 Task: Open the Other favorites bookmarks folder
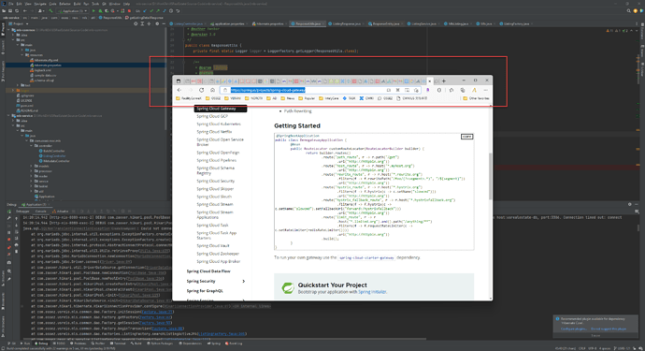pos(476,98)
